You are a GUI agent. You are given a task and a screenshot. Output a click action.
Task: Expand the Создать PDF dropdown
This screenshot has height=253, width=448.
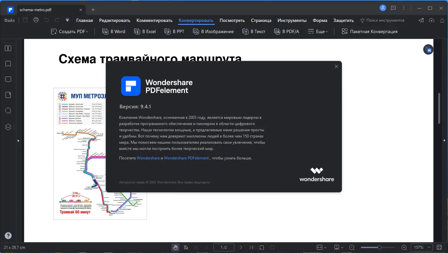point(70,31)
